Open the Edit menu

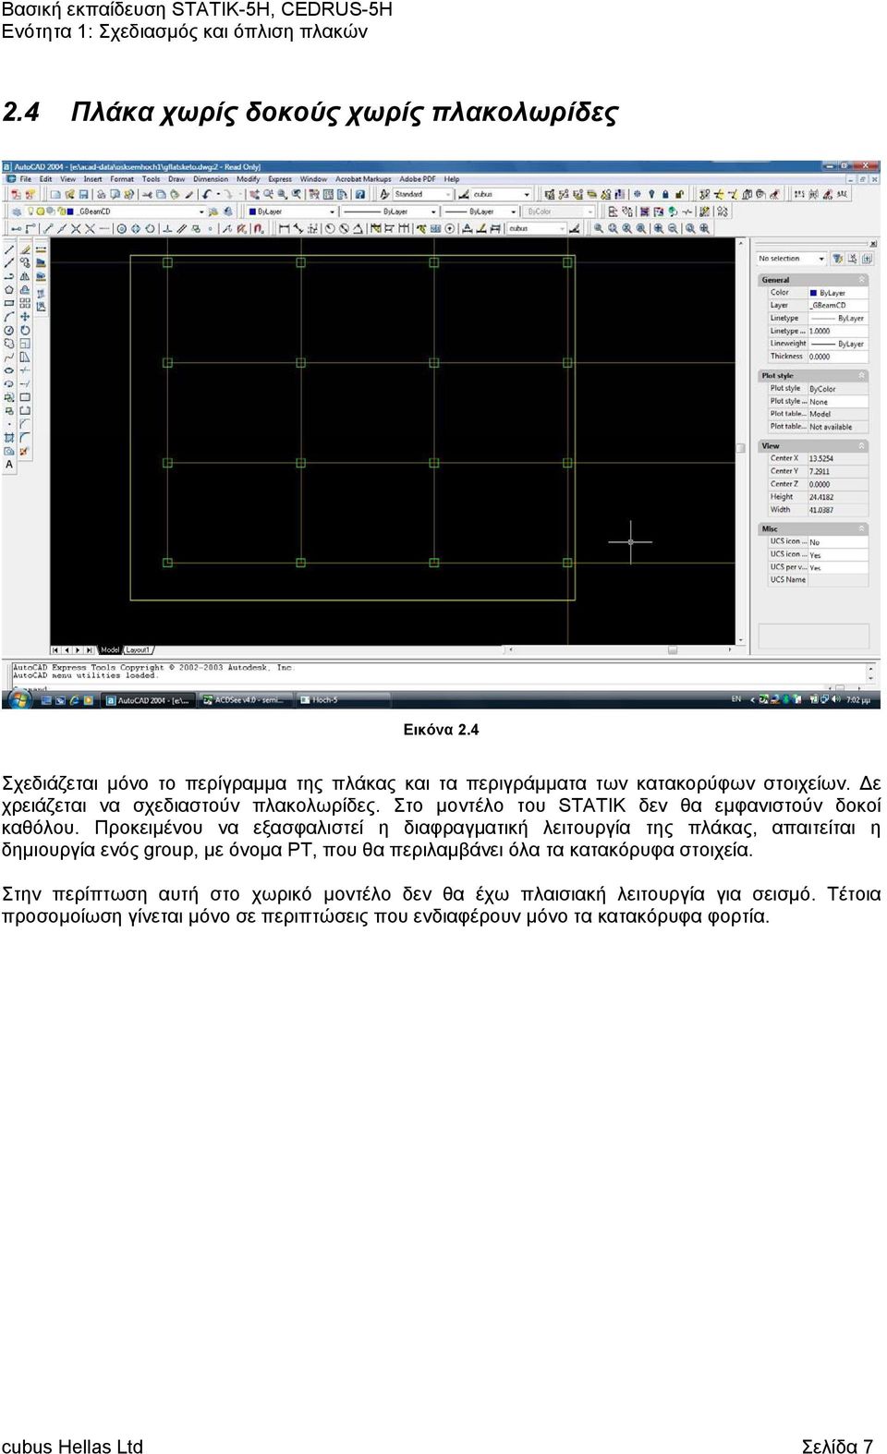pyautogui.click(x=44, y=179)
